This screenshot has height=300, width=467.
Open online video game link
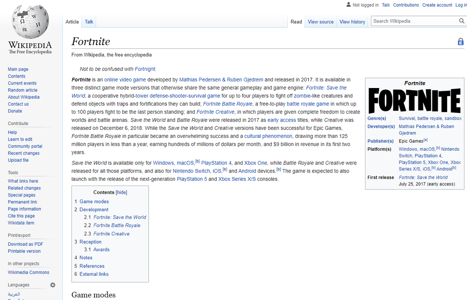pos(125,79)
